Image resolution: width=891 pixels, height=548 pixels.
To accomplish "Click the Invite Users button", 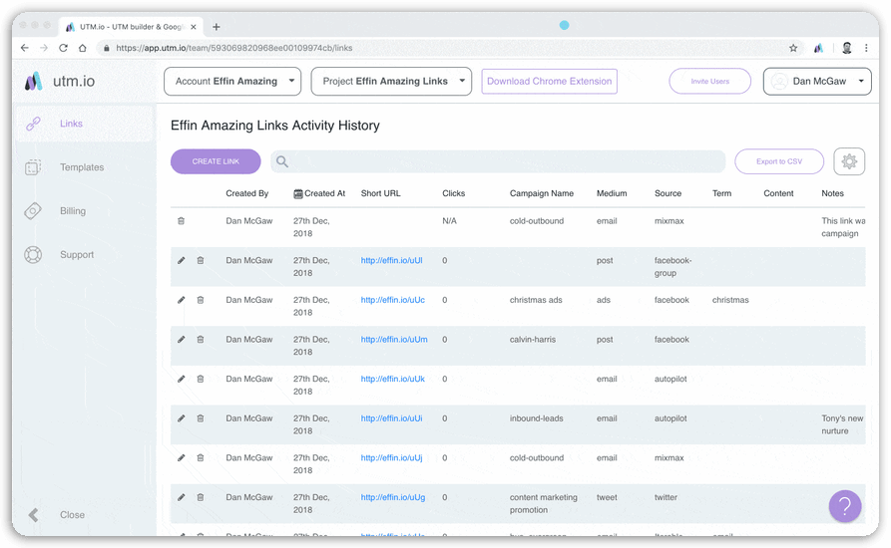I will [x=709, y=81].
